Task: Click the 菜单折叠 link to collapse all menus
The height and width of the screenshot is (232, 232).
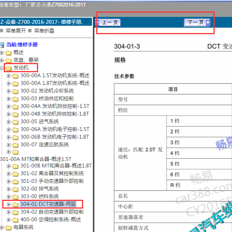Action: 44,31
